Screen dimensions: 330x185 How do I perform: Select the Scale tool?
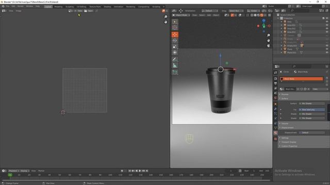tap(175, 47)
